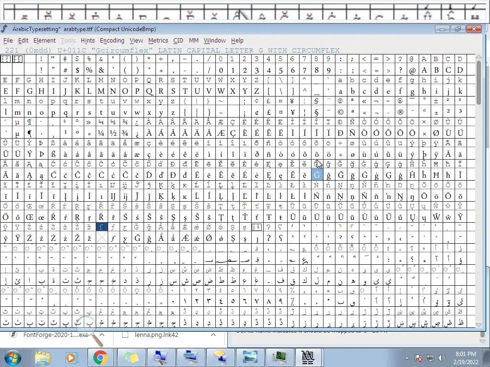Click the volume speaker tray icon
490x367 pixels.
click(x=442, y=358)
